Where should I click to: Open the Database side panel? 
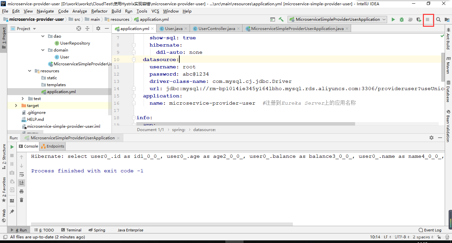pos(448,91)
